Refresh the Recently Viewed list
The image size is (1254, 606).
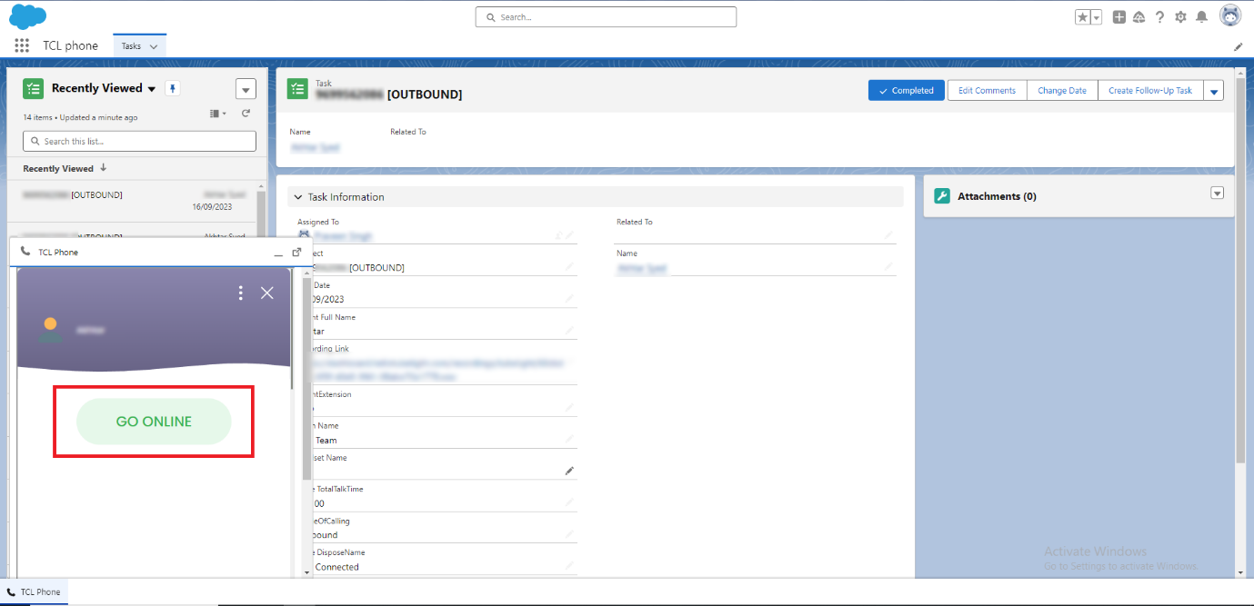pyautogui.click(x=246, y=114)
